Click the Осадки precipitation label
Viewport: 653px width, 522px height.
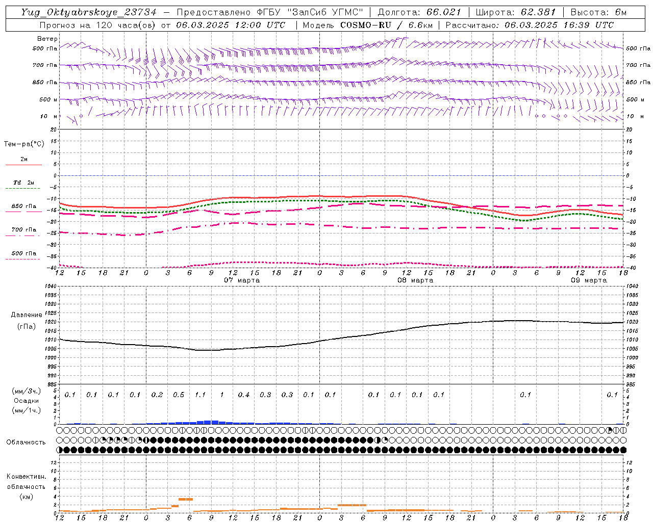click(x=27, y=401)
